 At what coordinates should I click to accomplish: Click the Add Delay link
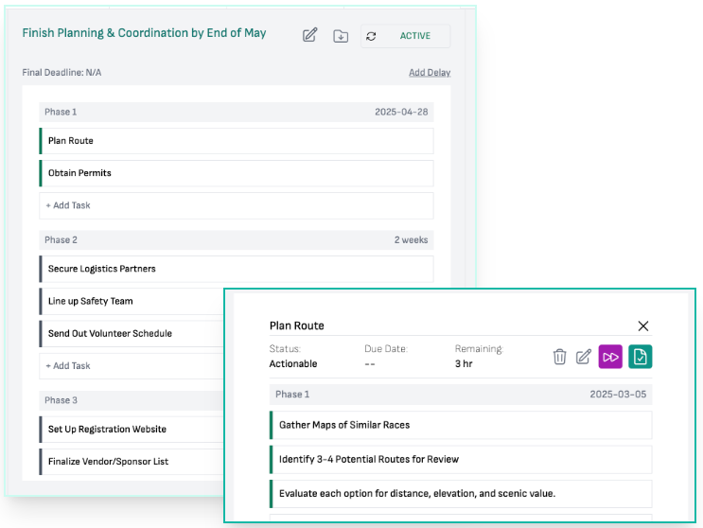click(x=430, y=73)
